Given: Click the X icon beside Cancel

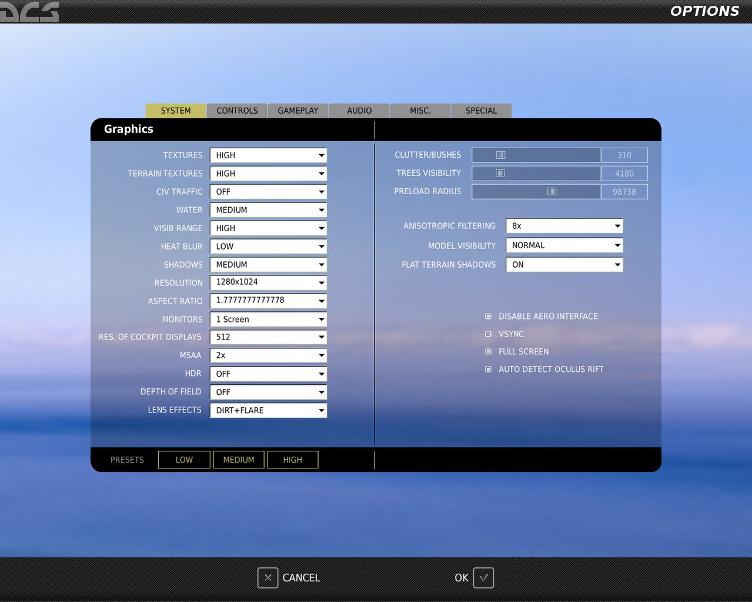Looking at the screenshot, I should click(x=268, y=578).
